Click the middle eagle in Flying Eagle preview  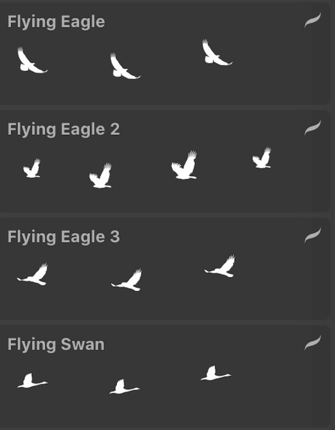tap(123, 67)
